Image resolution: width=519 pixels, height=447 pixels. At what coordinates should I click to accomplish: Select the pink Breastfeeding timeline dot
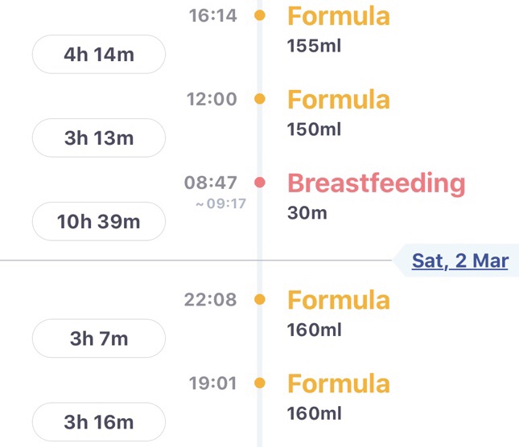point(259,182)
